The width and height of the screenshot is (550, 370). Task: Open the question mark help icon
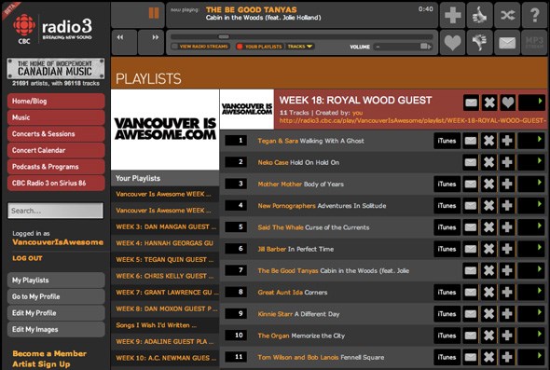(534, 15)
